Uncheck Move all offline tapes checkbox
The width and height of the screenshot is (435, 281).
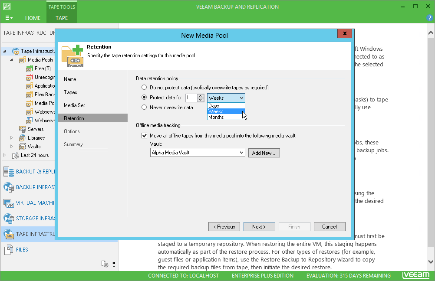144,135
